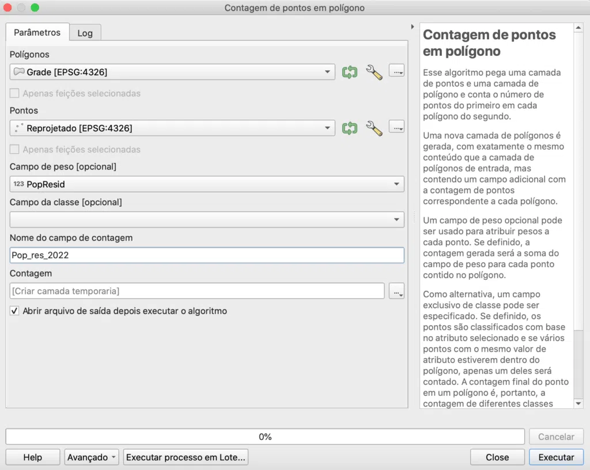Collapse help panel using small arrow
Viewport: 590px width, 470px height.
click(413, 26)
